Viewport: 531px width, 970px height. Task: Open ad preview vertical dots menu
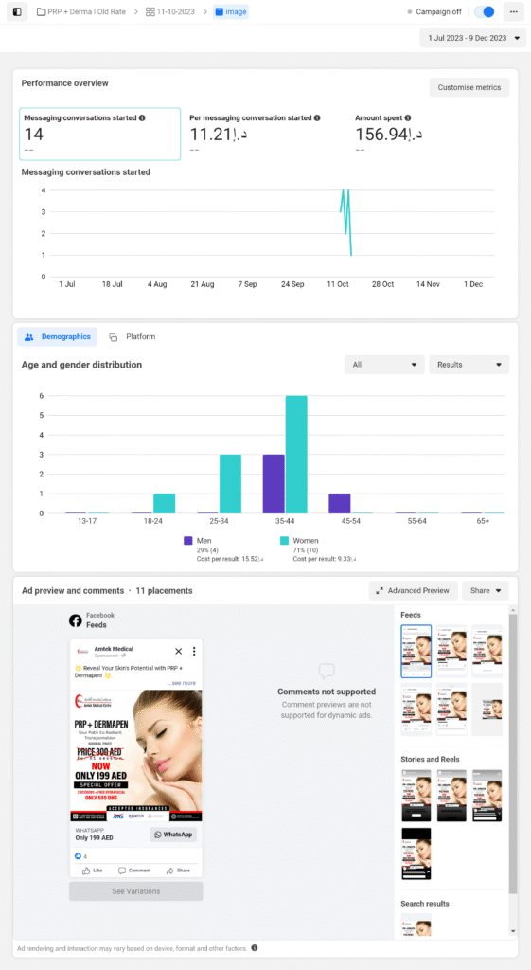(x=194, y=651)
